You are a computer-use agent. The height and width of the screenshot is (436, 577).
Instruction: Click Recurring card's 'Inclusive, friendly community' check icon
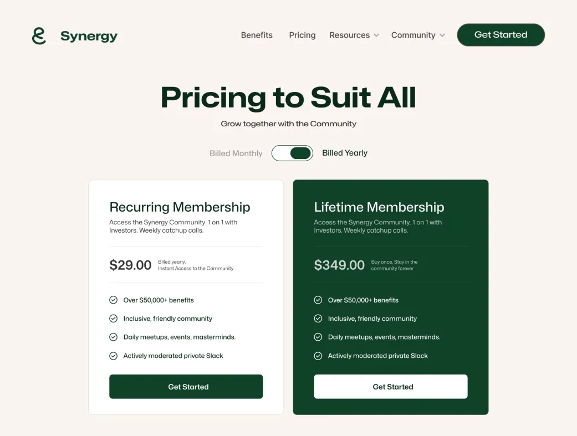113,318
